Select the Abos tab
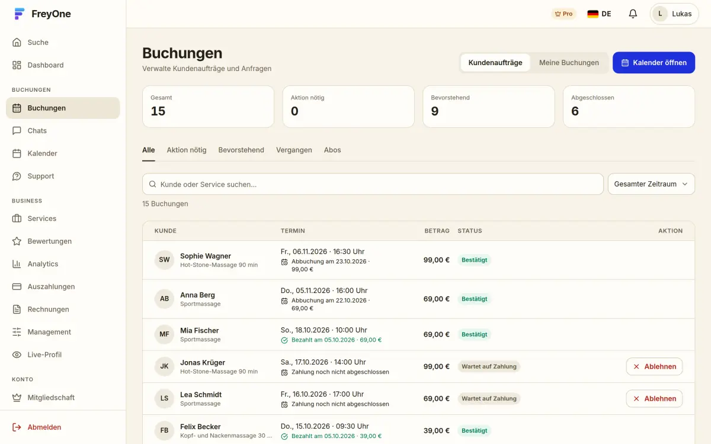Screen dimensions: 711x444 [332, 150]
